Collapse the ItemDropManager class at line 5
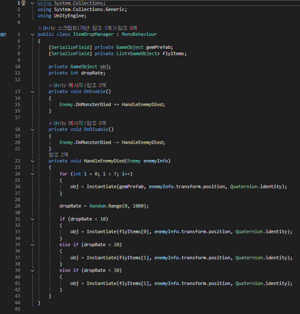This screenshot has height=314, width=300. [x=32, y=35]
